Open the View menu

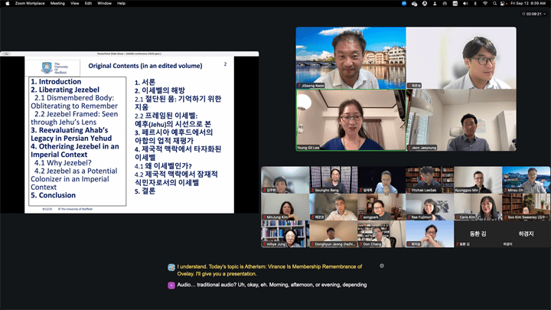point(75,3)
